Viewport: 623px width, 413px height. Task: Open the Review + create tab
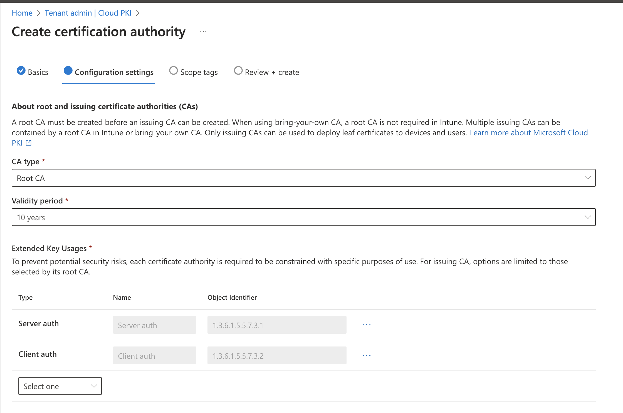click(267, 72)
